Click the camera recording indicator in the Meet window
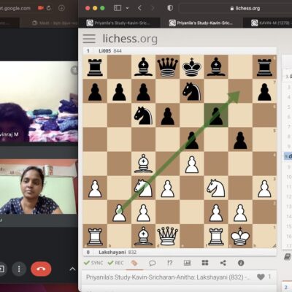 click(x=40, y=8)
